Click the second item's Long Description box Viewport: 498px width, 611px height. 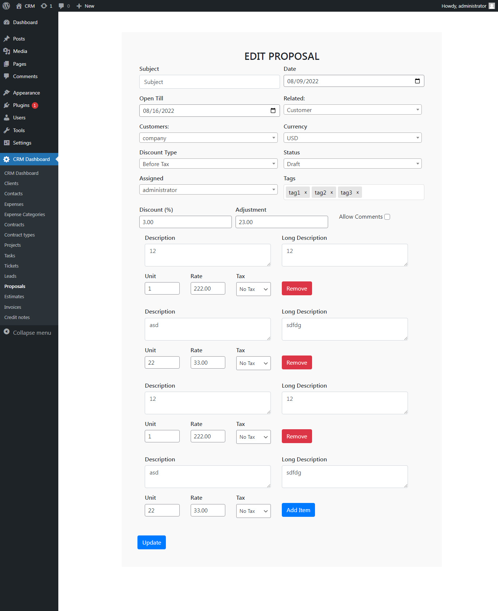(x=345, y=329)
